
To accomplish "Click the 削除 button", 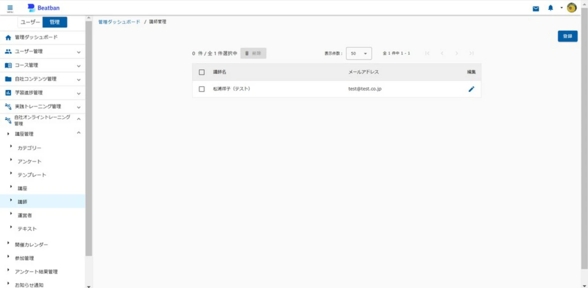I will click(253, 53).
